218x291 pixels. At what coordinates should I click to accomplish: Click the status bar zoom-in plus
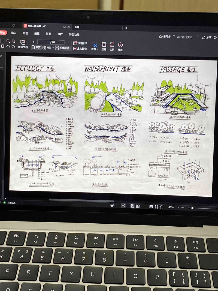(x=217, y=209)
